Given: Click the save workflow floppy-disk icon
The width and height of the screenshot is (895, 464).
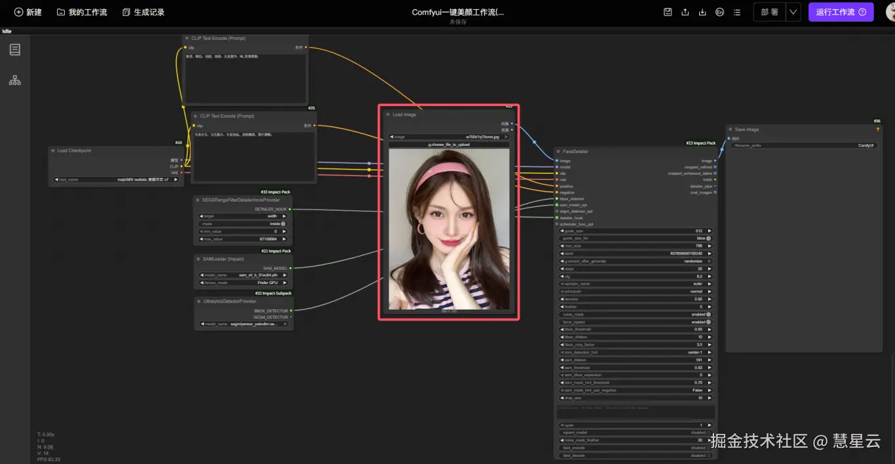Looking at the screenshot, I should coord(668,12).
